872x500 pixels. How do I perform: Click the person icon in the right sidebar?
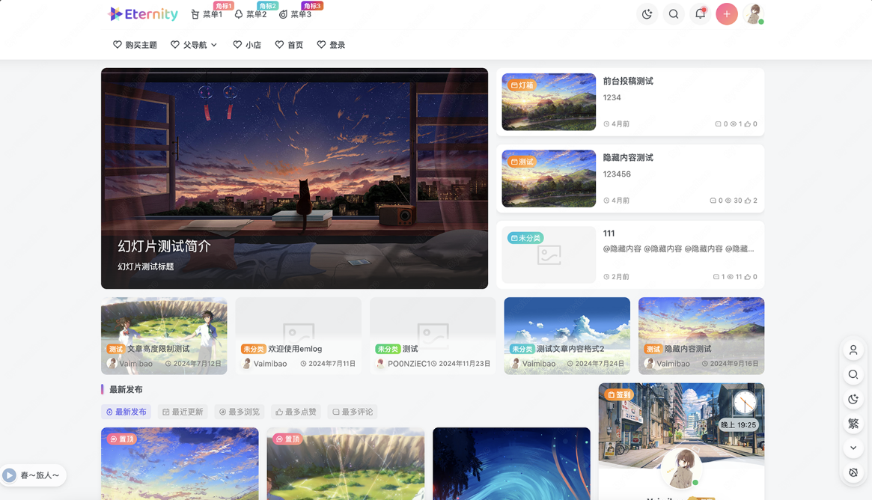(x=853, y=350)
